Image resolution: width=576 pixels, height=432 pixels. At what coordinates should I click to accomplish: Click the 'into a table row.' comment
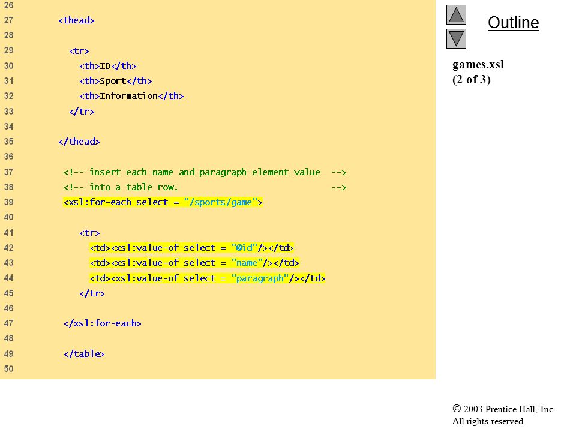[x=205, y=187]
